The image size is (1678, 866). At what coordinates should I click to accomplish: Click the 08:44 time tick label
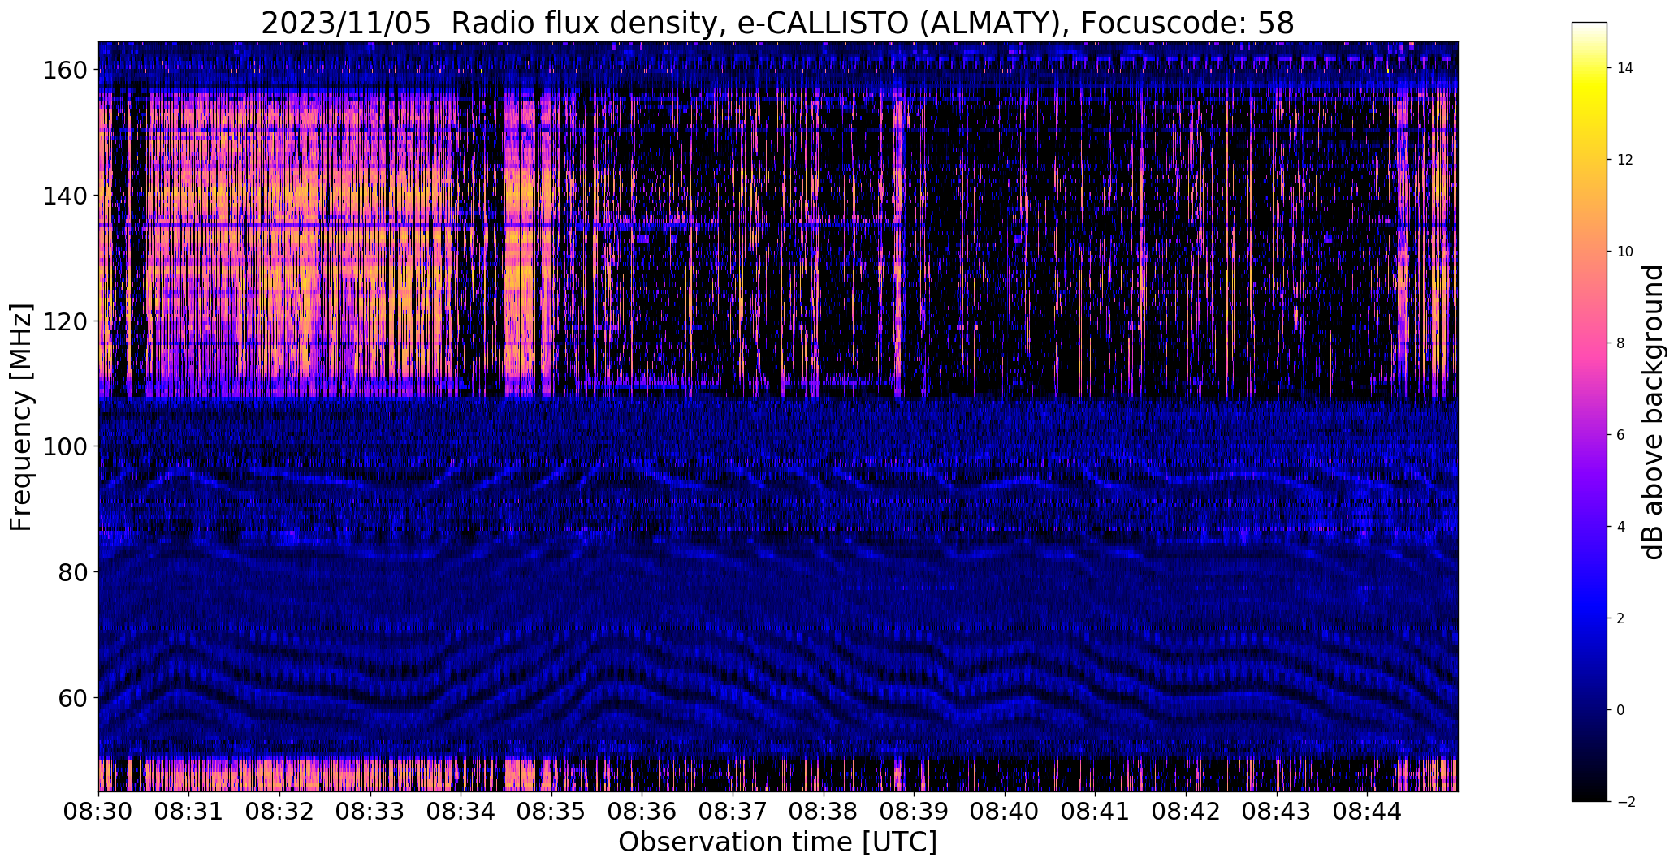[x=1368, y=811]
